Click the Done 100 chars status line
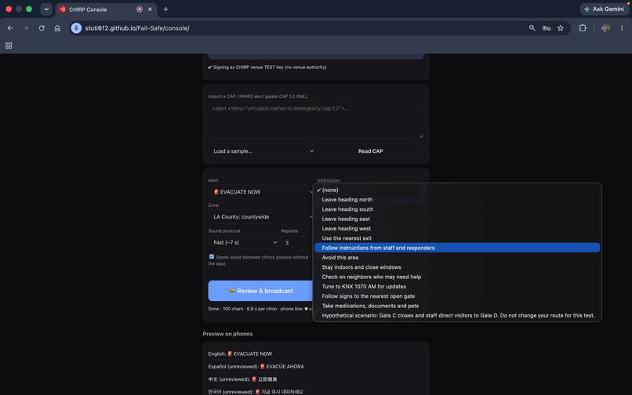 [x=260, y=309]
